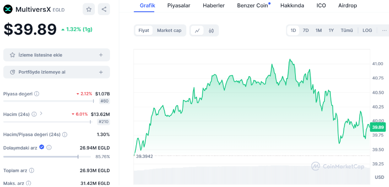Click info icon next to Toplam arz

[32, 171]
